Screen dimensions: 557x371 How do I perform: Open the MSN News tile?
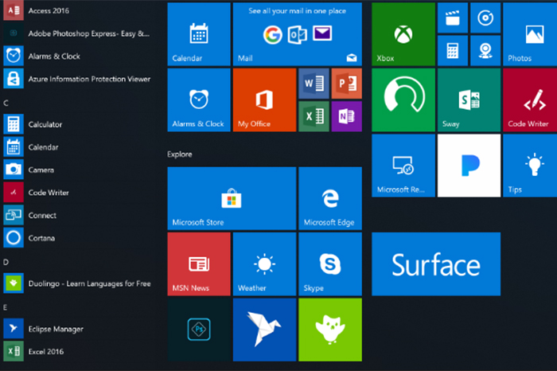(198, 264)
